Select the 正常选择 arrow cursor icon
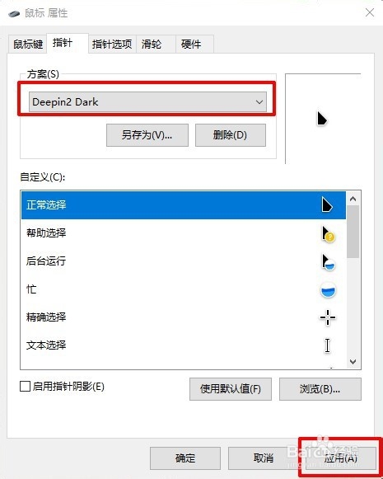The width and height of the screenshot is (383, 479). tap(327, 204)
